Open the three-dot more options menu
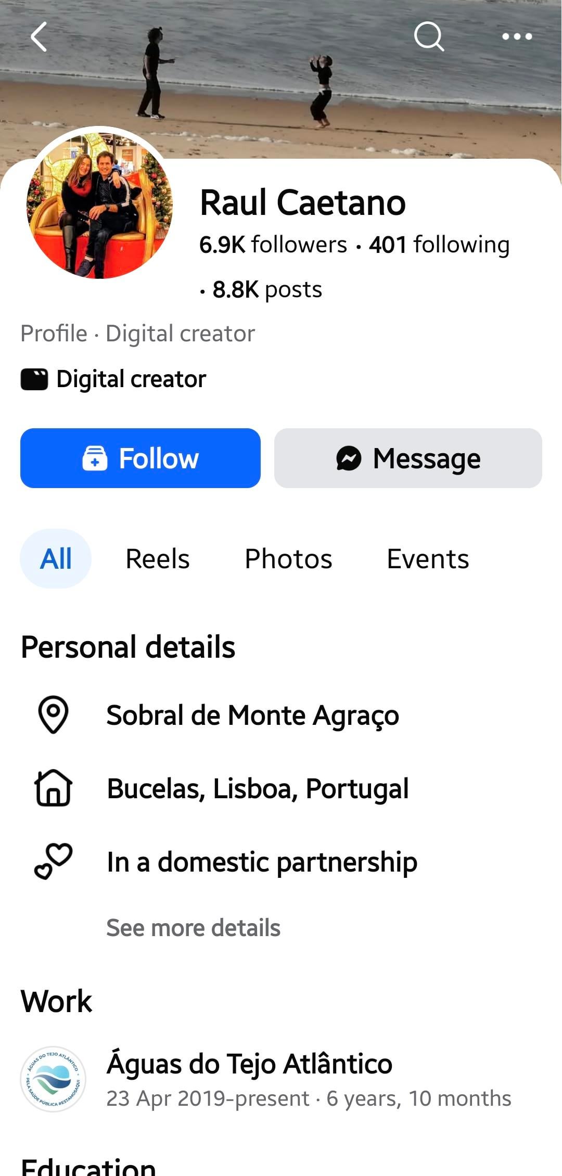This screenshot has height=1176, width=562. click(x=517, y=36)
